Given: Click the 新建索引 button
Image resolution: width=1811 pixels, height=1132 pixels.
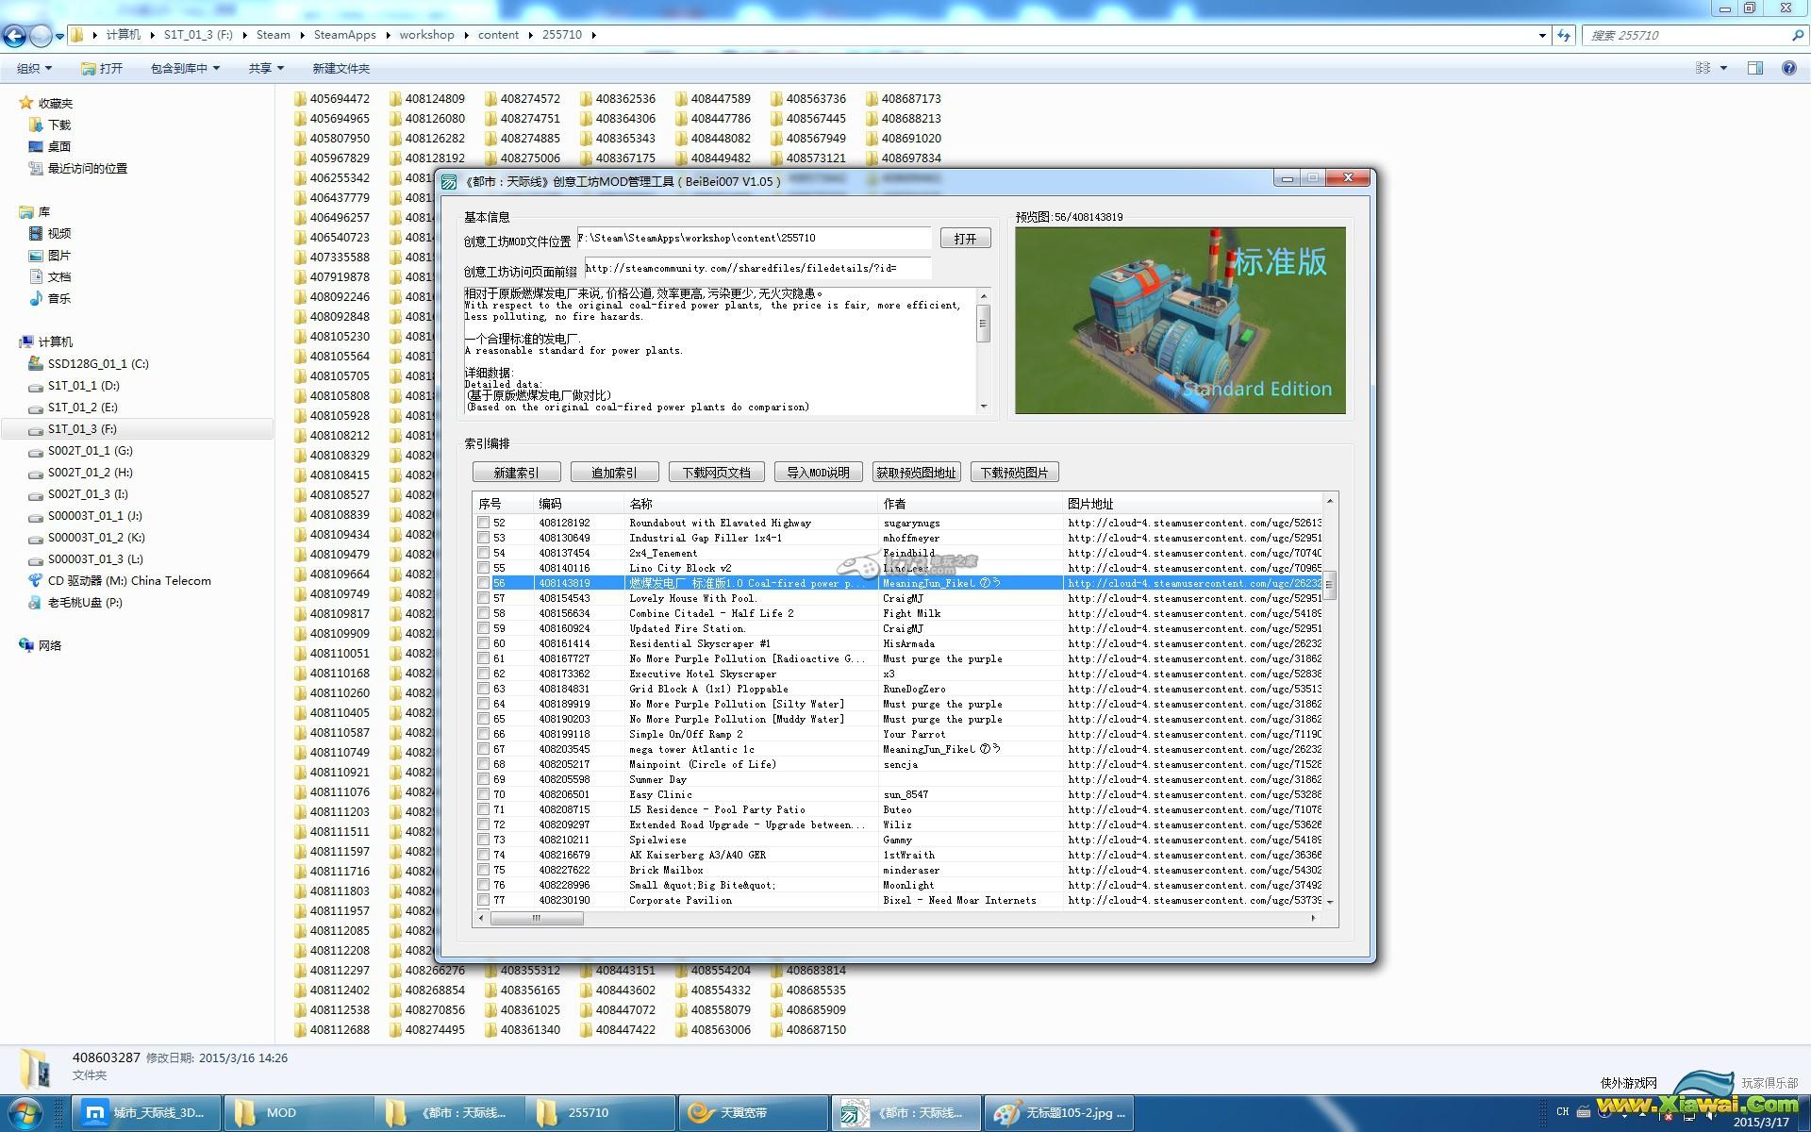Looking at the screenshot, I should coord(517,473).
